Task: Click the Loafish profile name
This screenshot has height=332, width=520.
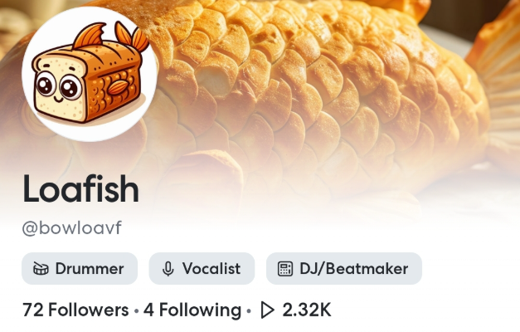Action: [80, 188]
